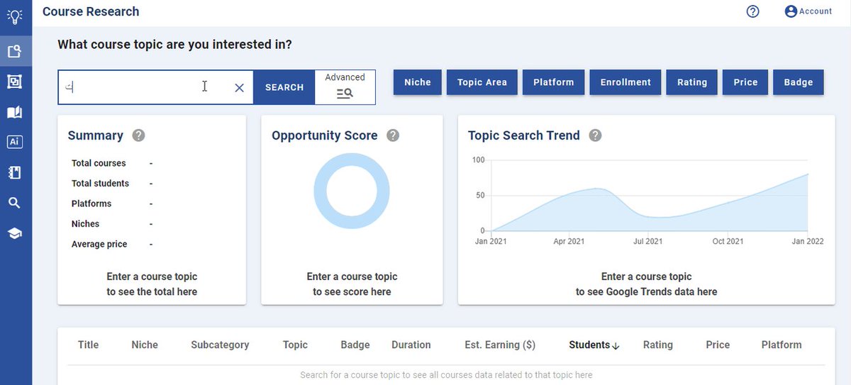Open the open book sidebar icon
The width and height of the screenshot is (851, 385).
tap(15, 112)
